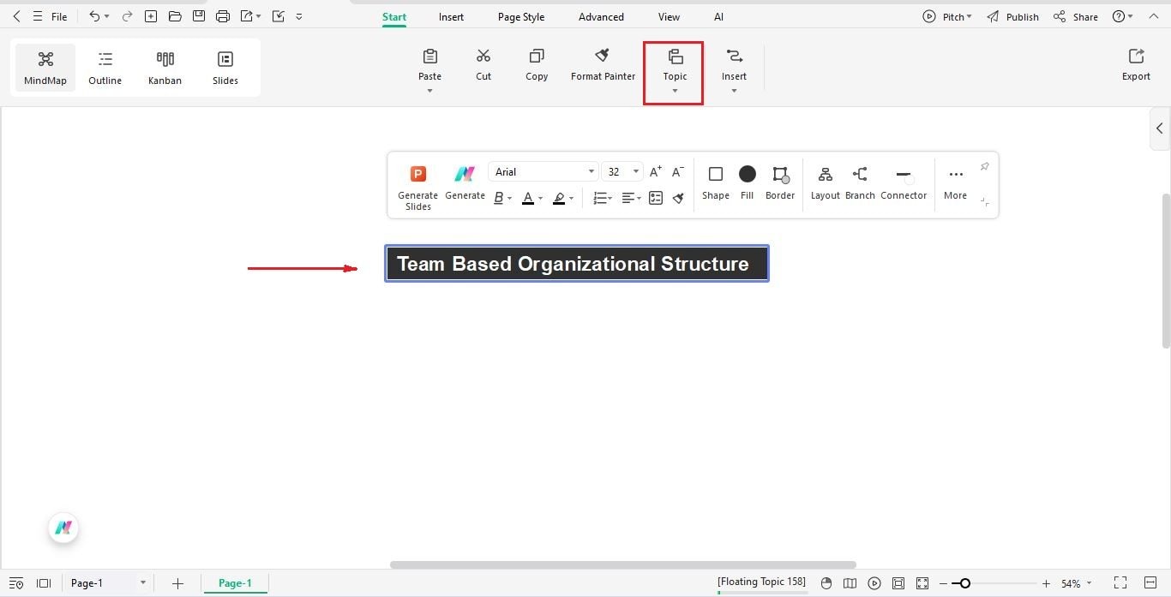1171x597 pixels.
Task: Open a file using folder icon
Action: coord(175,16)
